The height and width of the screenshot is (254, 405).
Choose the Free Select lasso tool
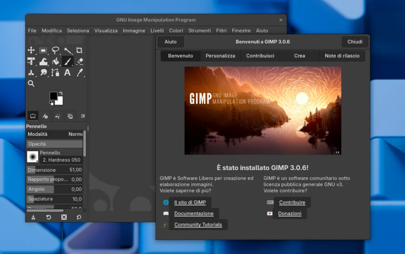(x=55, y=50)
